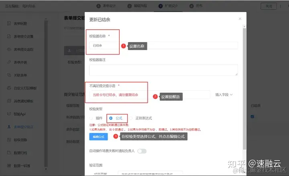Click the 校验类型: label behind dialog

tap(75, 62)
